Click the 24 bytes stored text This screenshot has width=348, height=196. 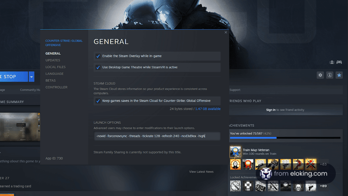[181, 109]
